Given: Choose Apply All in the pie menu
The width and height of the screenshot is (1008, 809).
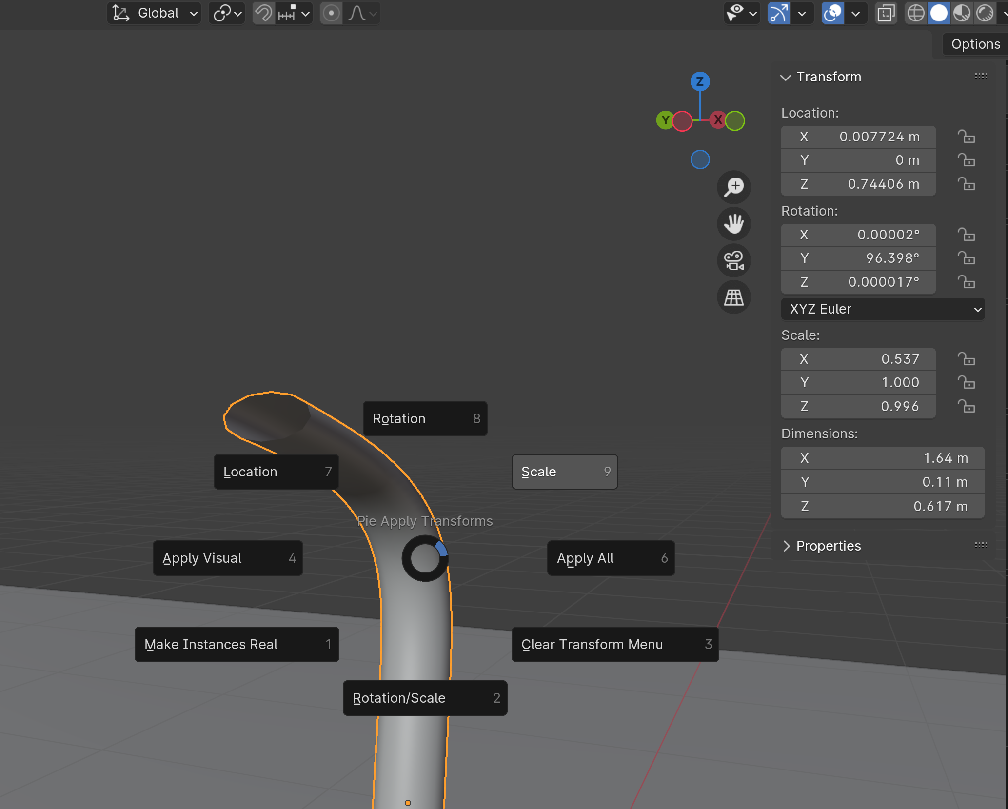Looking at the screenshot, I should 611,558.
